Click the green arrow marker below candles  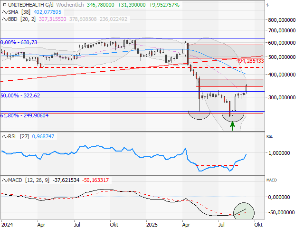[232, 126]
